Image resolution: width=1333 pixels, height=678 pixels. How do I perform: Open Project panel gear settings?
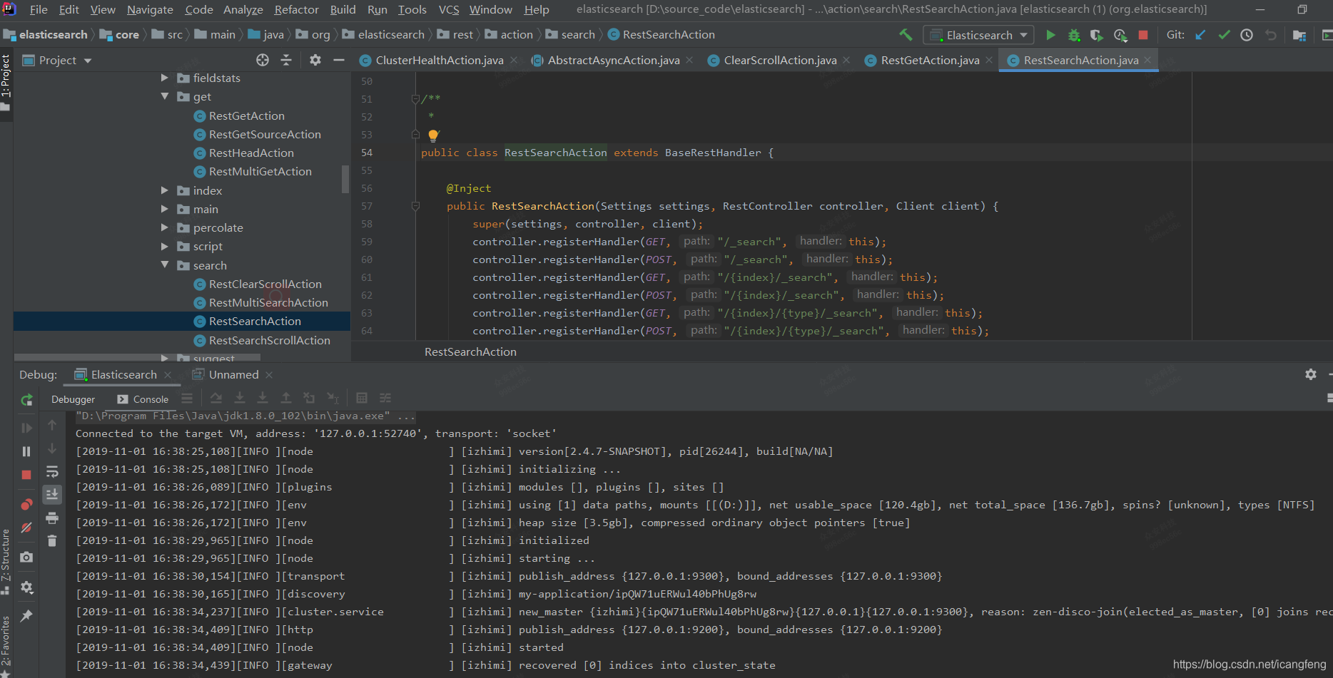[315, 61]
